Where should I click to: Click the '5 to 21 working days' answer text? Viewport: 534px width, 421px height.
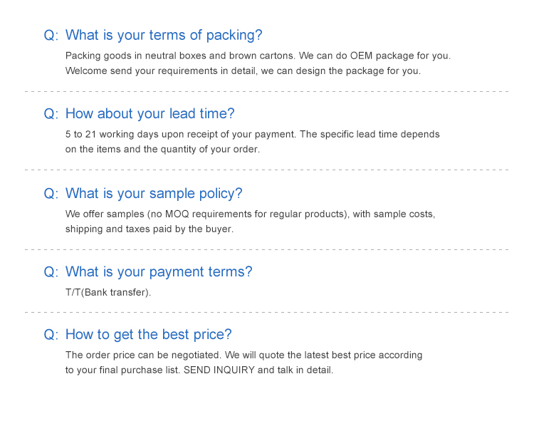(253, 134)
